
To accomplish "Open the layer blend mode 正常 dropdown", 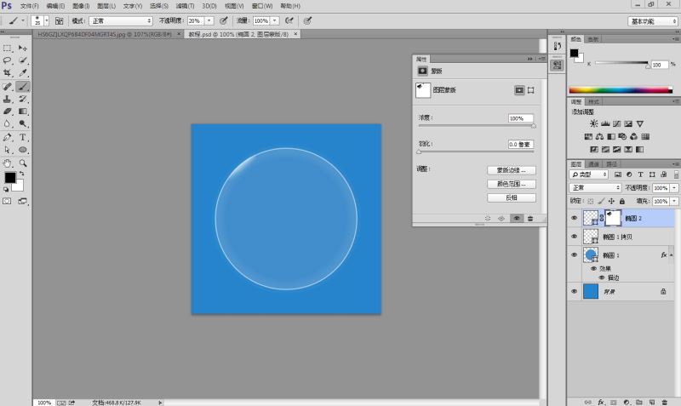I will pyautogui.click(x=595, y=188).
